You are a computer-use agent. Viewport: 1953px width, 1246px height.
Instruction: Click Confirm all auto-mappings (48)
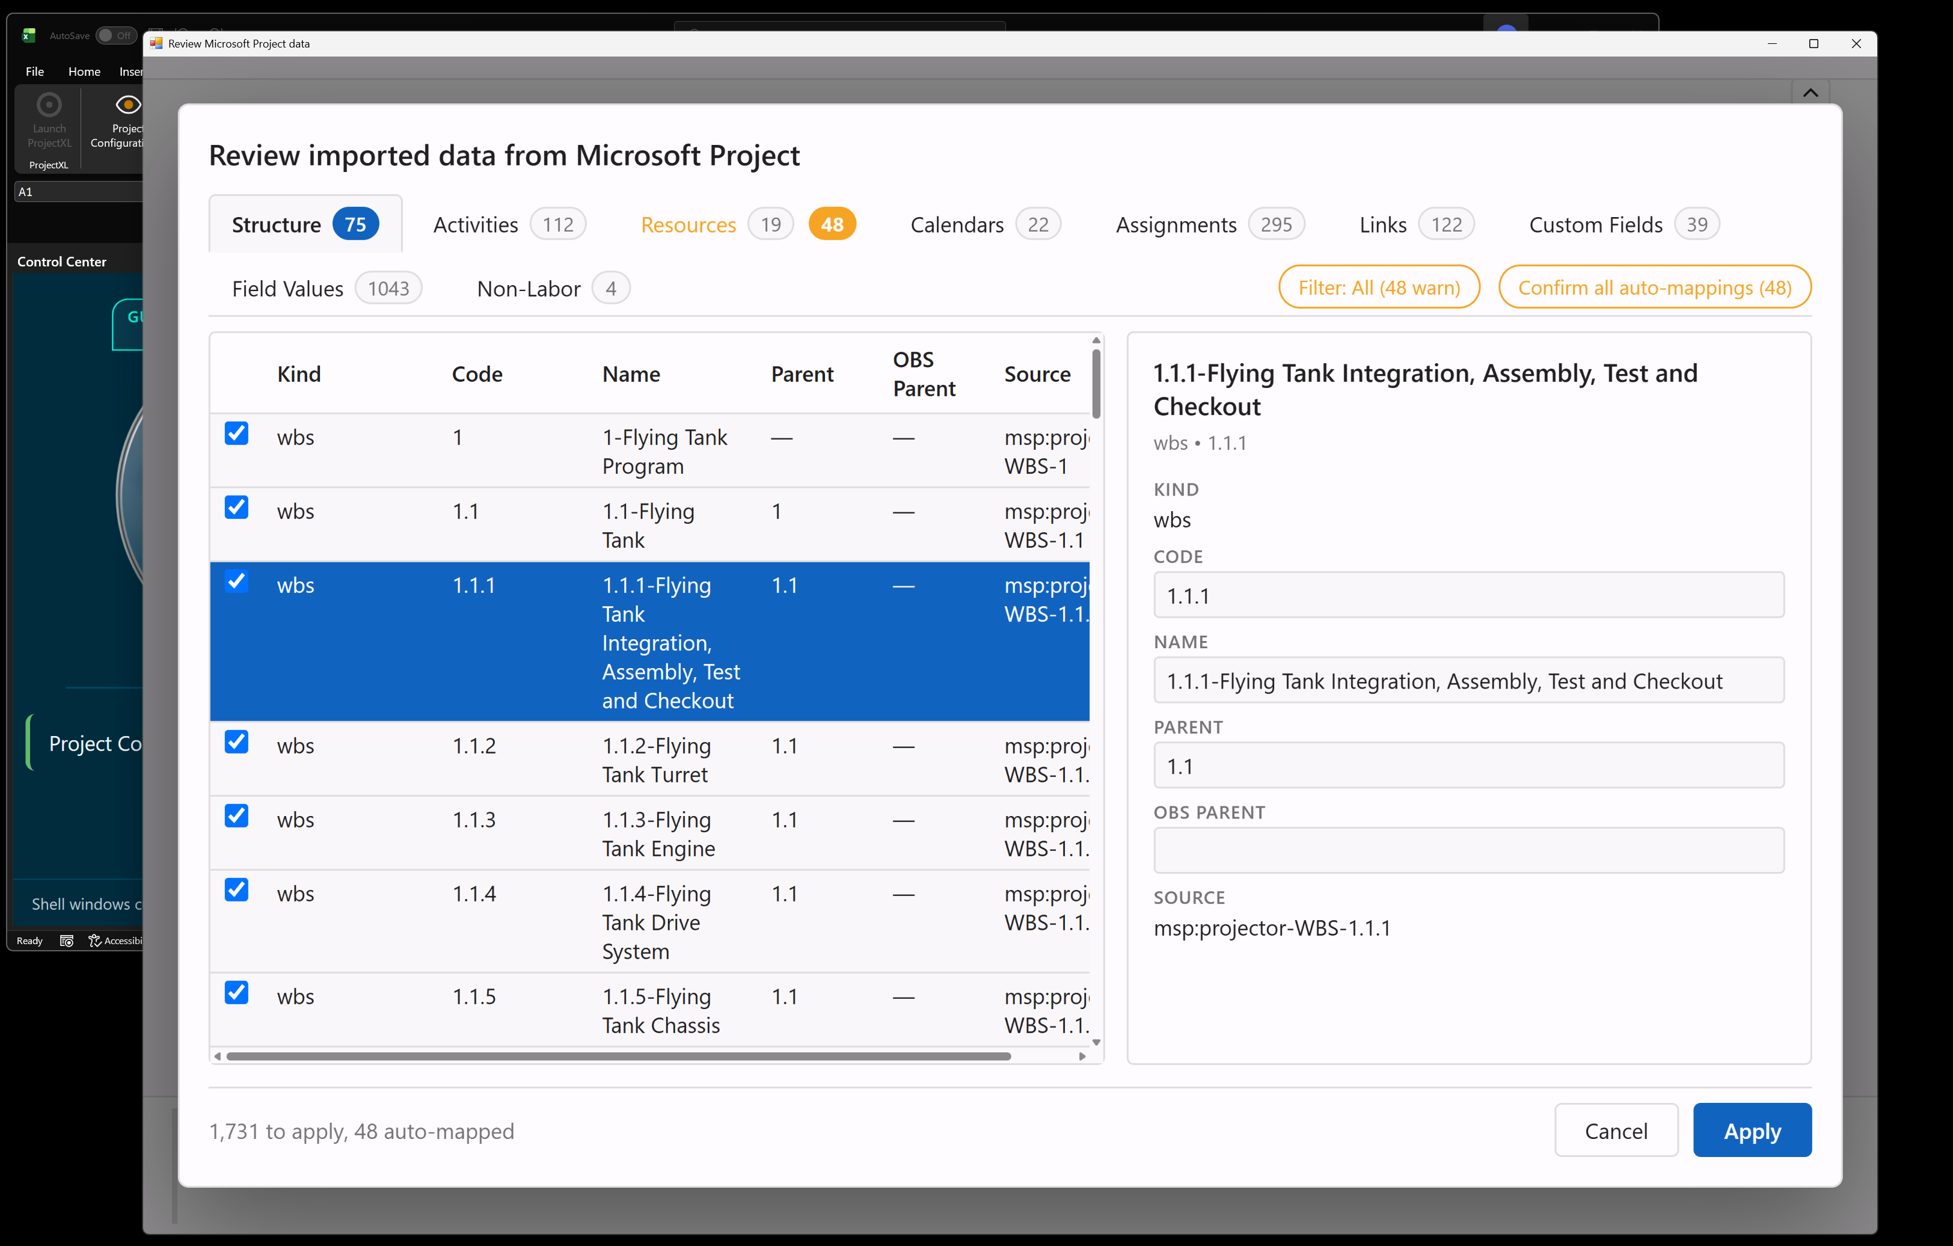point(1655,287)
